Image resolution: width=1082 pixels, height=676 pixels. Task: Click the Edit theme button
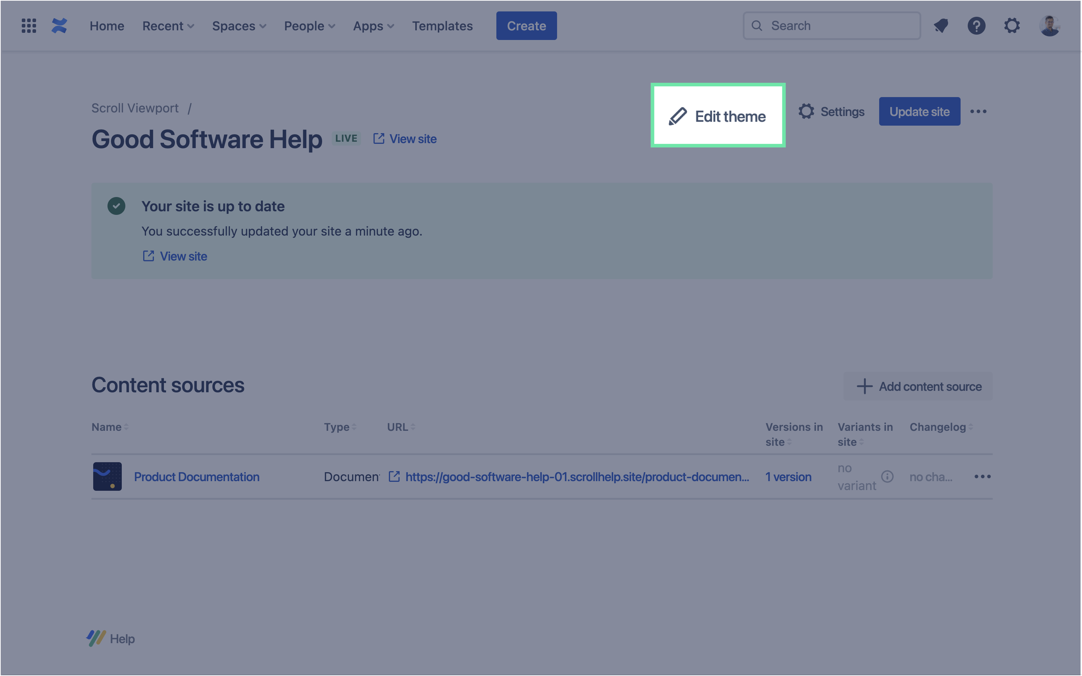click(x=717, y=116)
